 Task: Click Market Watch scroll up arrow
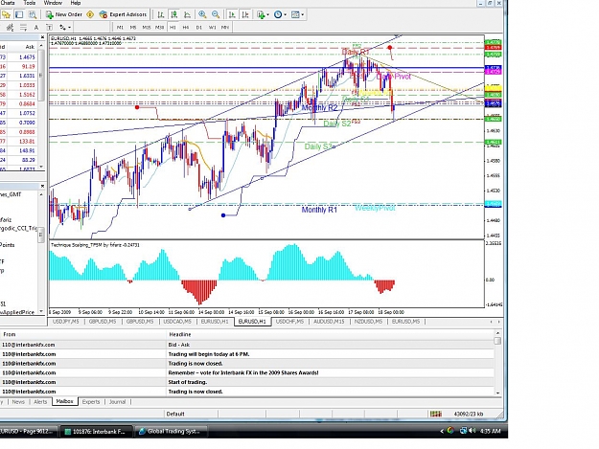(41, 46)
